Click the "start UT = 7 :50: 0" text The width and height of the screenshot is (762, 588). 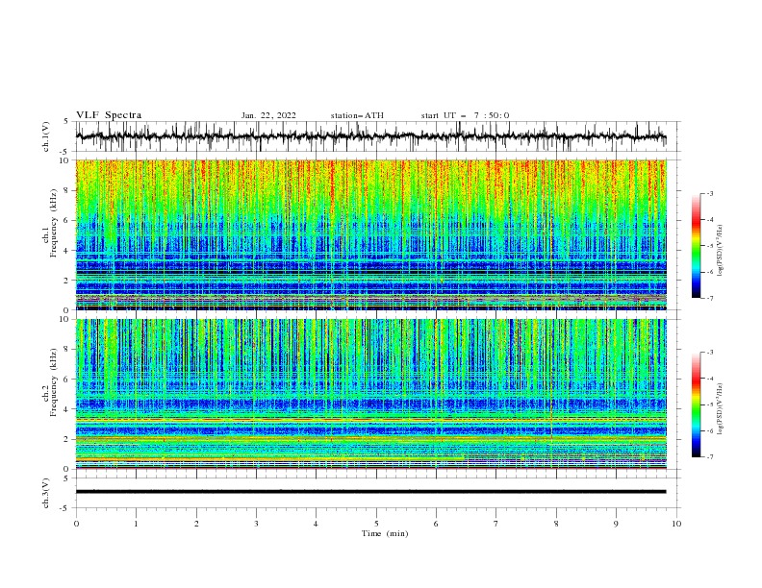tap(465, 115)
